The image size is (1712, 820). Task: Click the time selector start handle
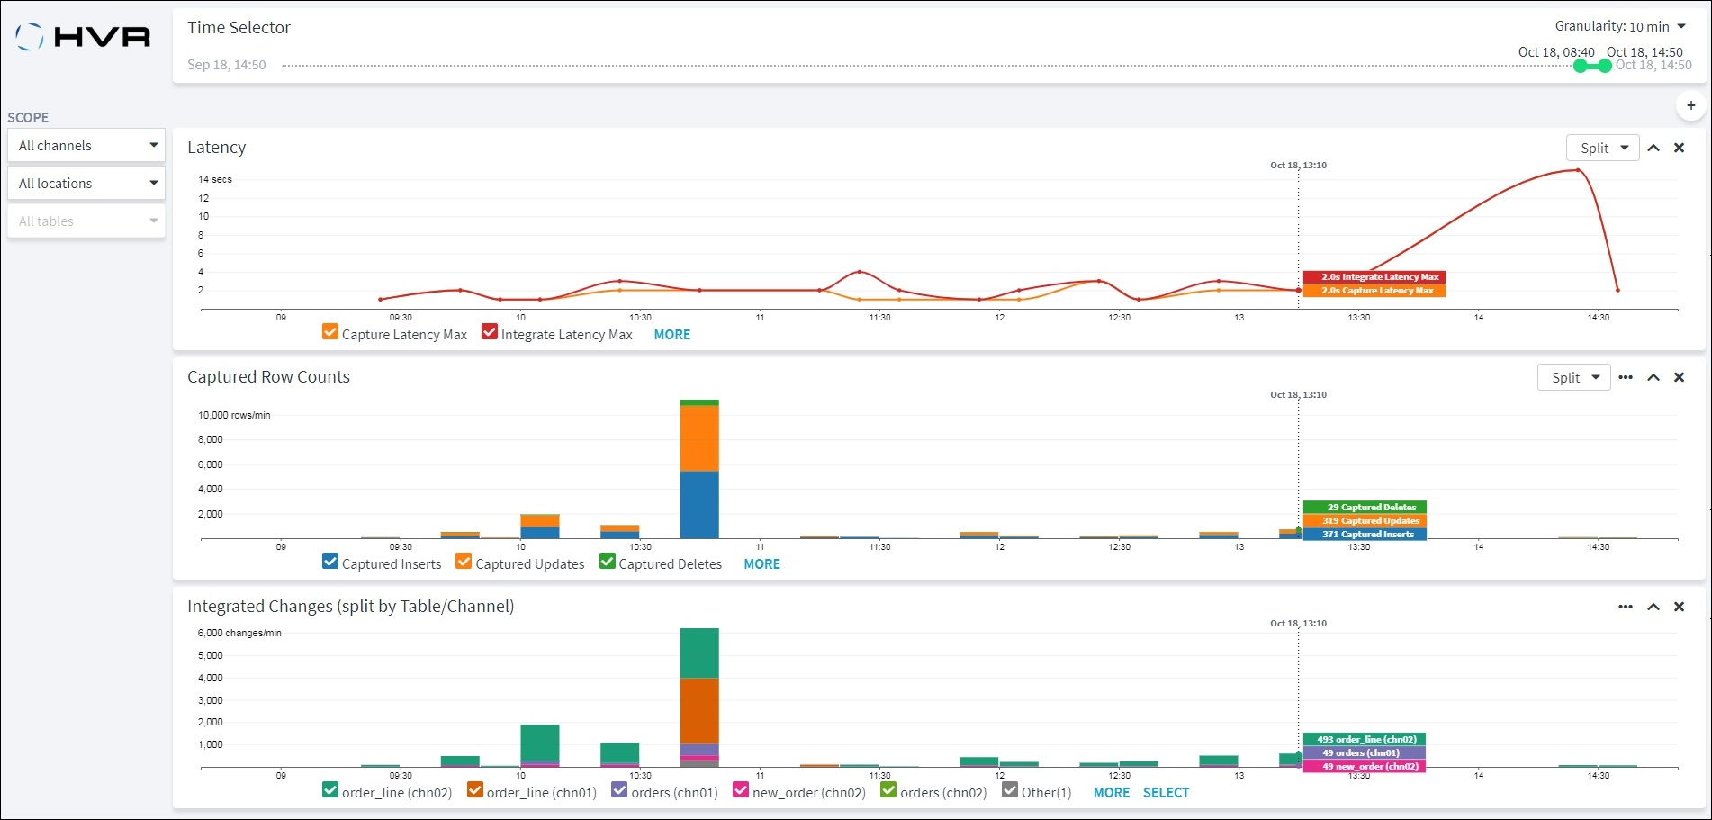point(1581,66)
